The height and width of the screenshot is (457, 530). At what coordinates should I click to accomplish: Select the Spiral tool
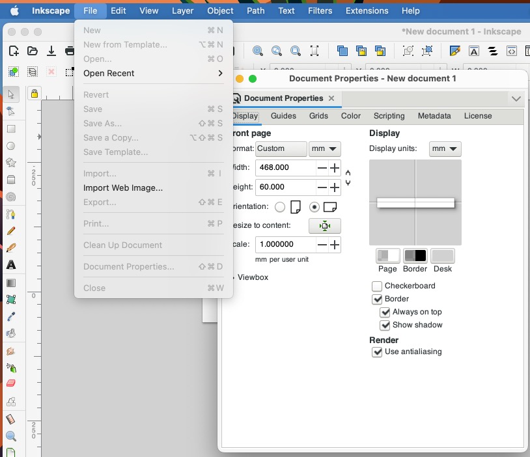[11, 197]
